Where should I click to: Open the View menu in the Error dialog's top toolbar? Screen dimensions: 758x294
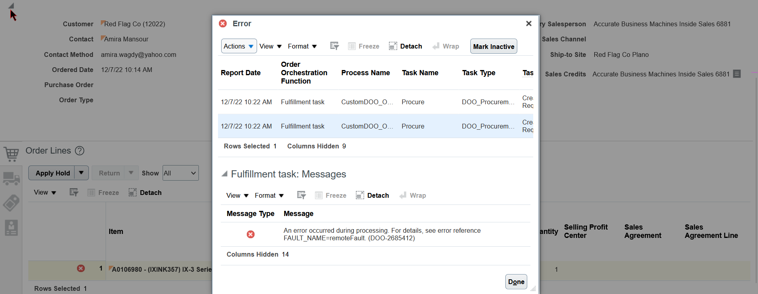[271, 46]
